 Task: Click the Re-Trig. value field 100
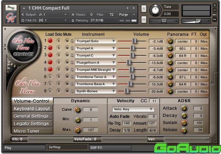point(126,123)
